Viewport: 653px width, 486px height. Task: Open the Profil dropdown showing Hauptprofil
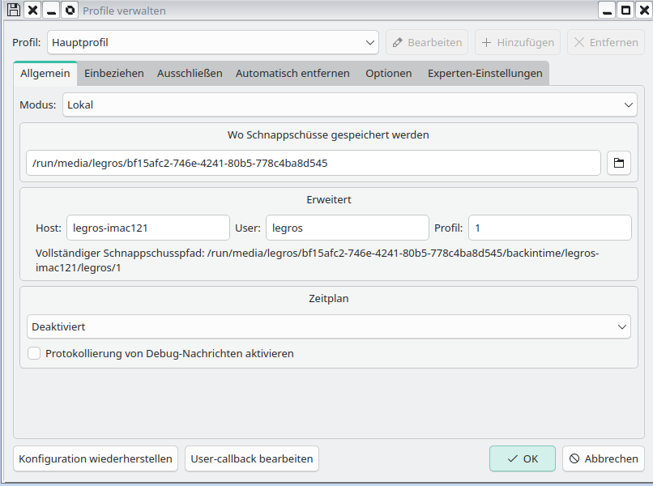tap(213, 43)
